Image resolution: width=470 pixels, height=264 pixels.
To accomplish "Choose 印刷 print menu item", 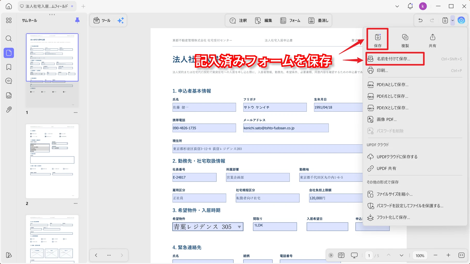I will [x=415, y=70].
